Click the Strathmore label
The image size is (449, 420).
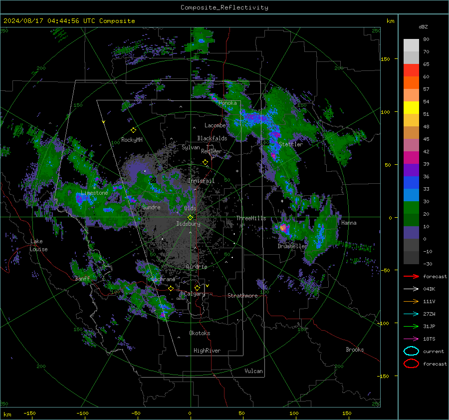click(x=242, y=296)
